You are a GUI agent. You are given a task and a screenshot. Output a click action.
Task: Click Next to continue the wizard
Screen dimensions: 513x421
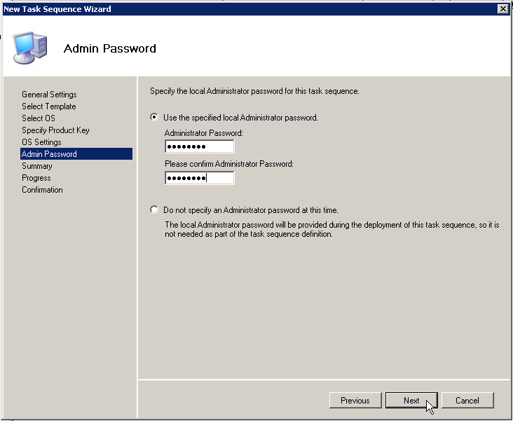click(411, 401)
